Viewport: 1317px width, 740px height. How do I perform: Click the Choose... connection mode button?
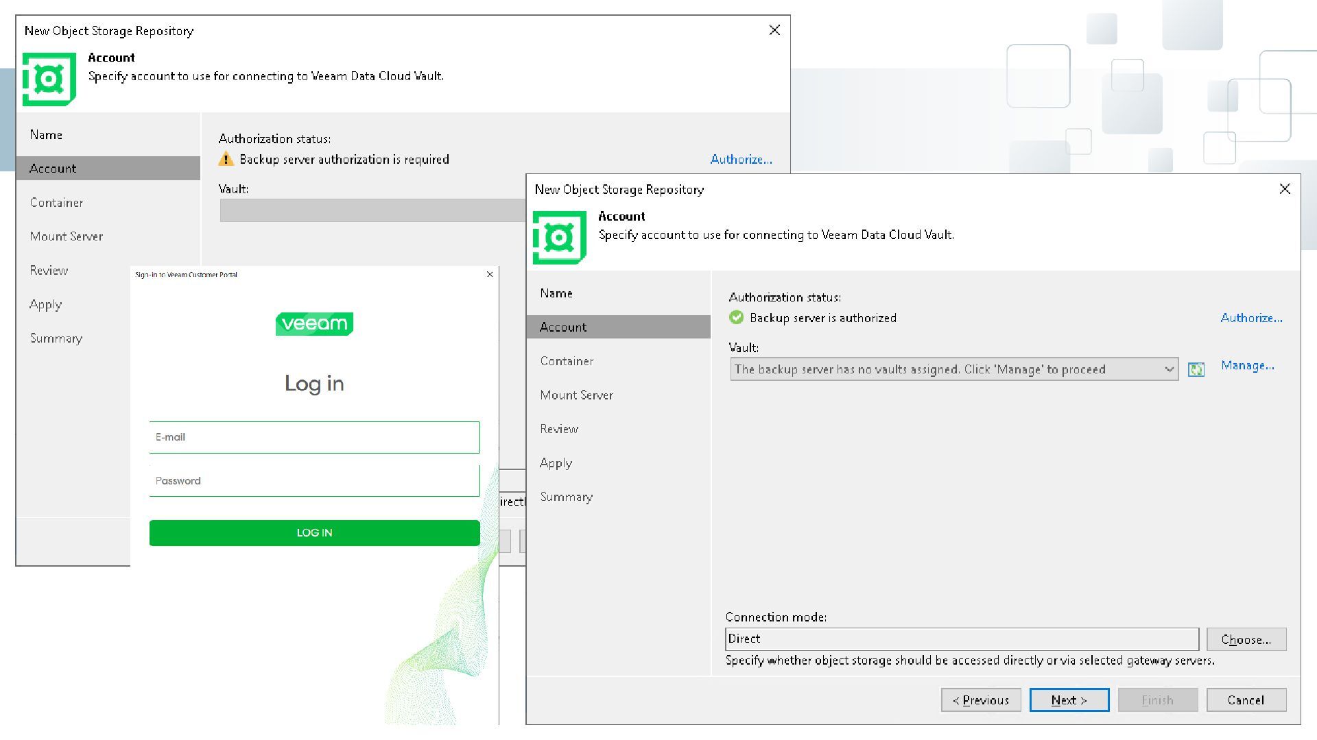coord(1246,639)
